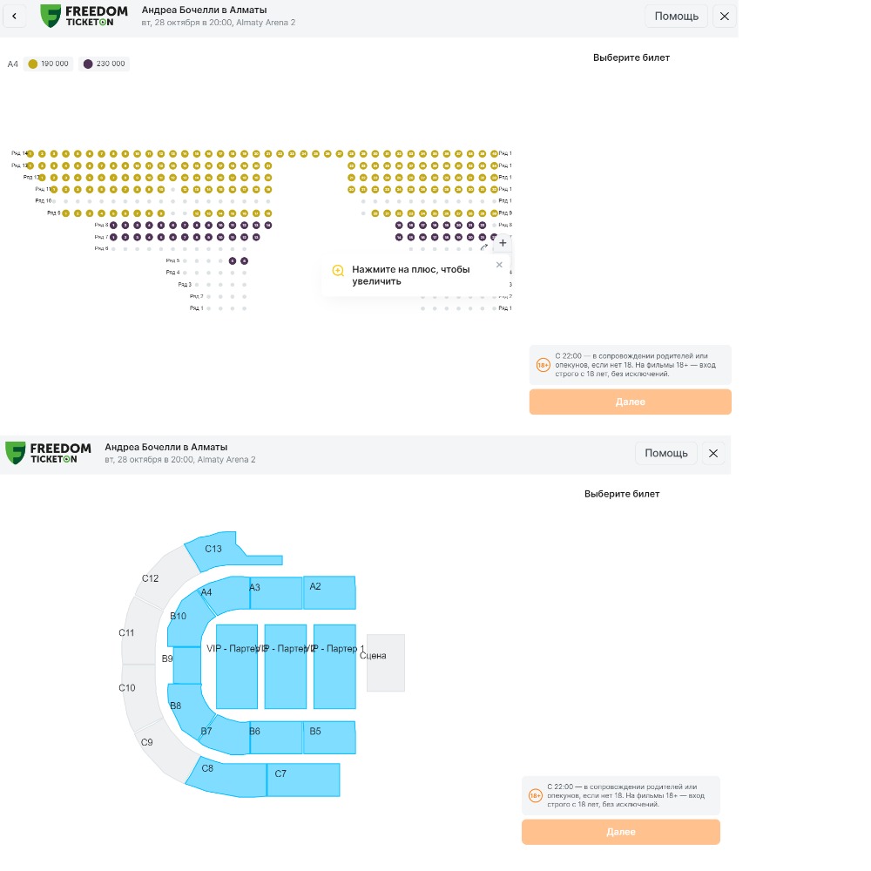Image resolution: width=871 pixels, height=871 pixels.
Task: Select sector C7 on the arena map
Action: click(303, 780)
